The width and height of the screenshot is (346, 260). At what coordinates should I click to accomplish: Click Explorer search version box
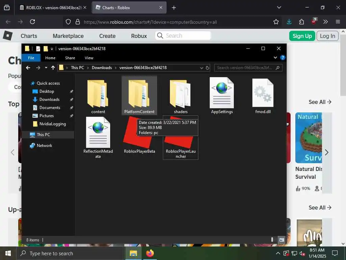[x=248, y=68]
